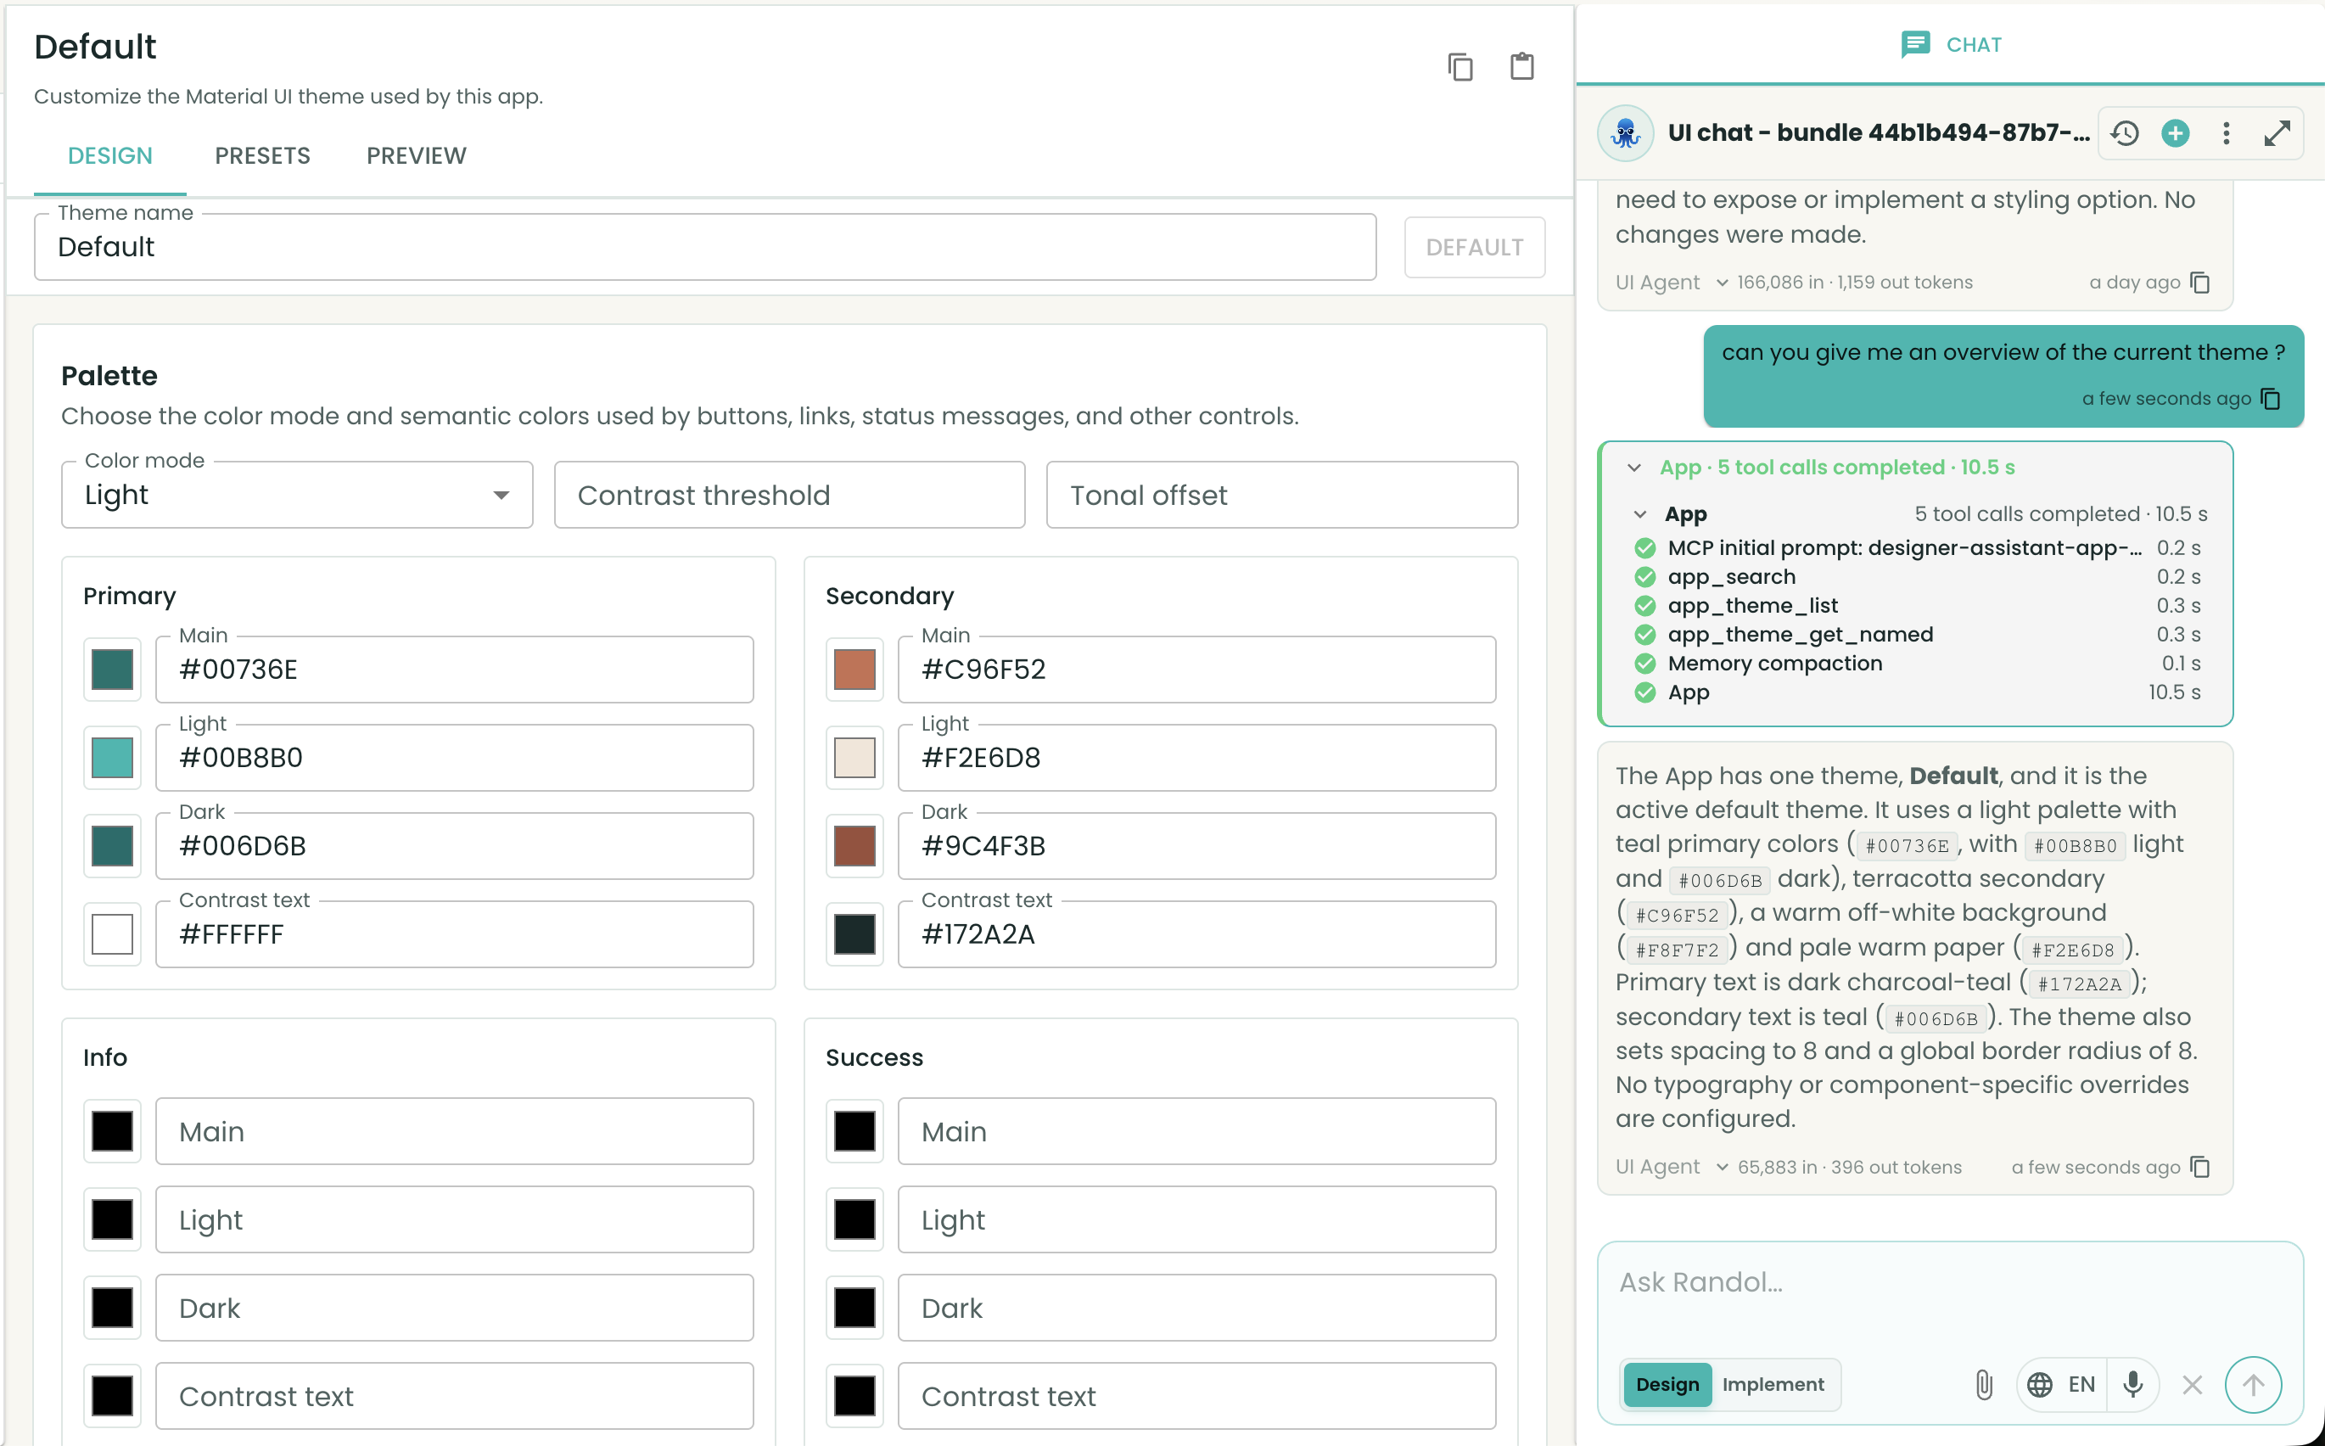Switch to Implement mode toggle

1773,1384
